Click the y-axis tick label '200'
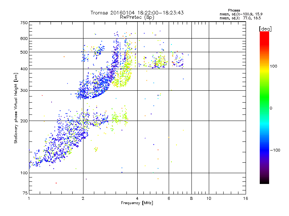289x216 pixels. 24,121
